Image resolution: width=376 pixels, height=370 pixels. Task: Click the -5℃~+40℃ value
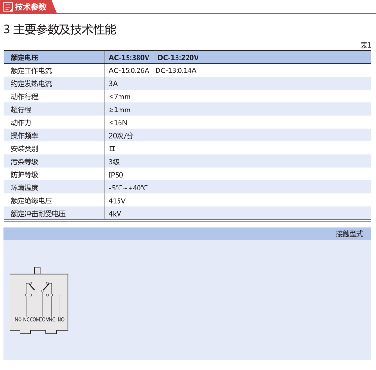point(129,188)
